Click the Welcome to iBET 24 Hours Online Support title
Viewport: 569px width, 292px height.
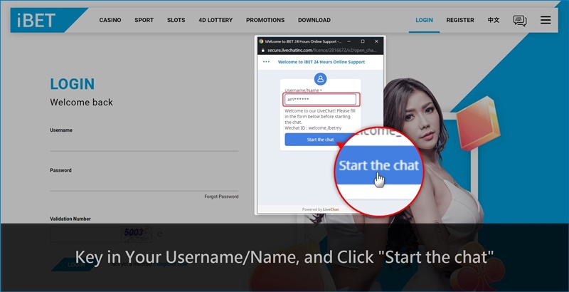pos(321,62)
